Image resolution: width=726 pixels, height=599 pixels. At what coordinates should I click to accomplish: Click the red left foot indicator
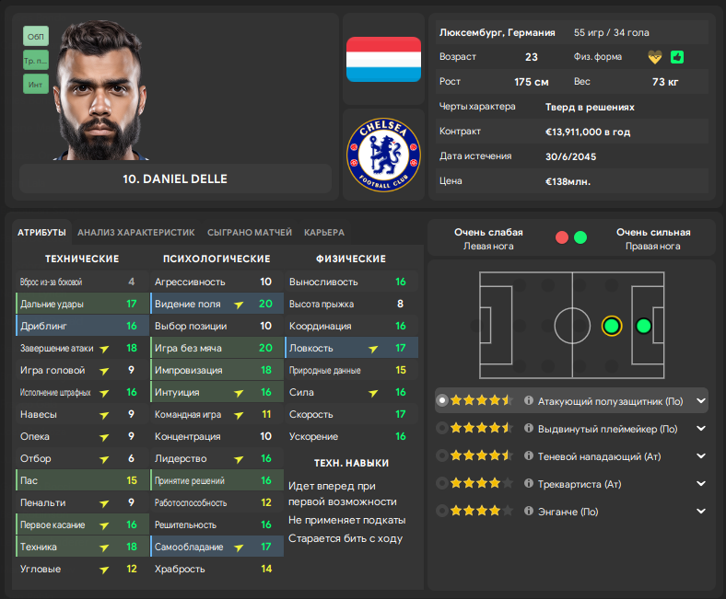562,237
